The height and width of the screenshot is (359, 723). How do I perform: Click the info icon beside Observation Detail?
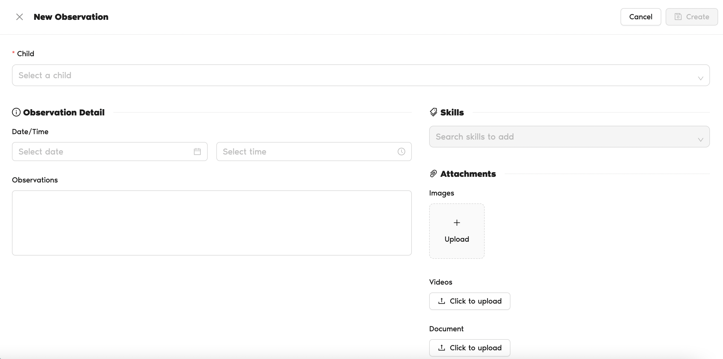16,112
